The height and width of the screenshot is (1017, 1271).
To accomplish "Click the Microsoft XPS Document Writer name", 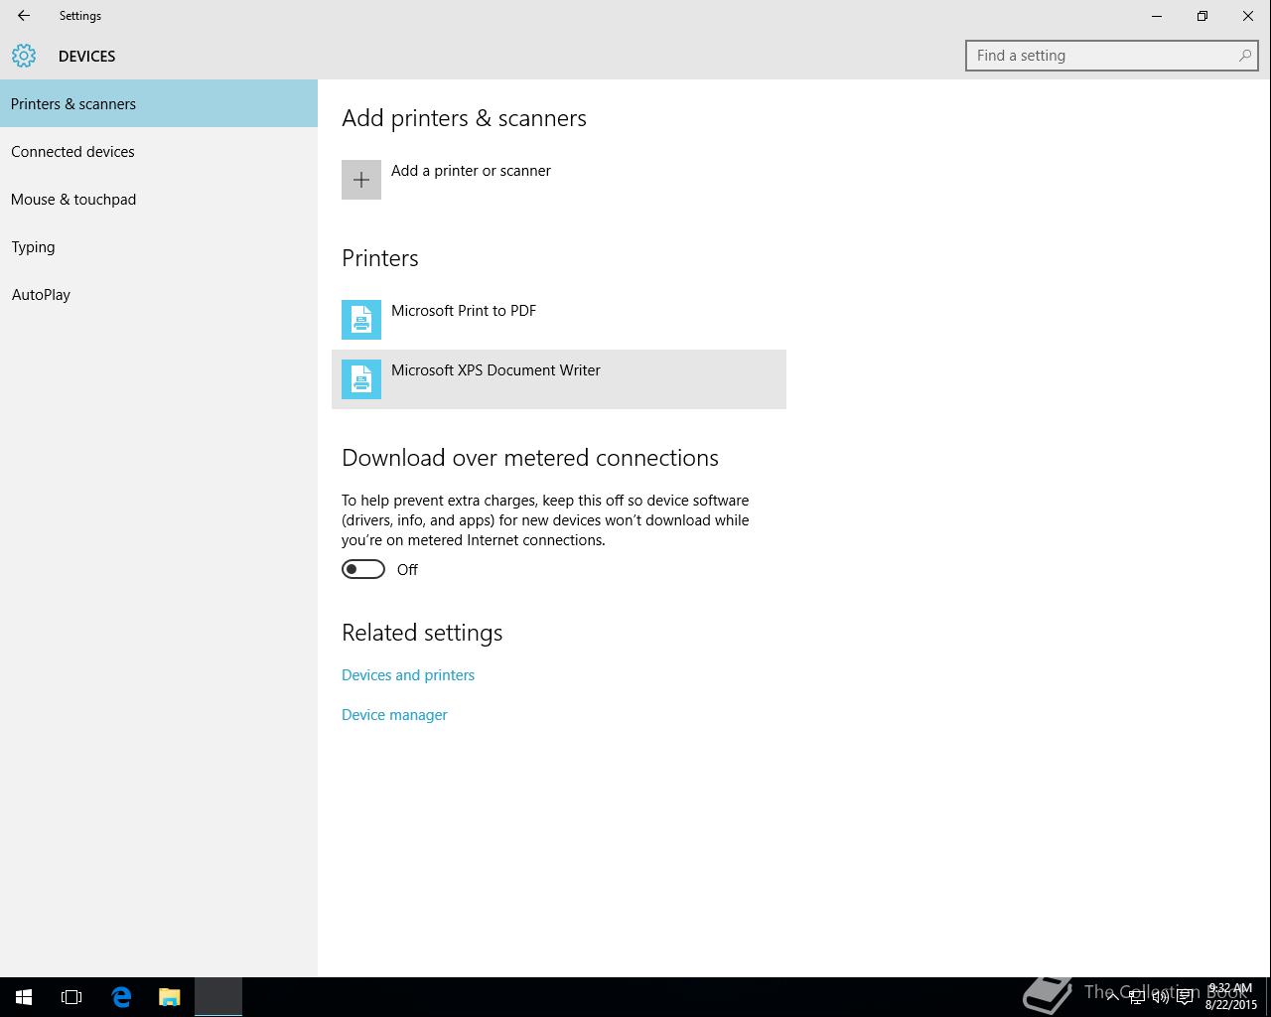I will [x=495, y=370].
